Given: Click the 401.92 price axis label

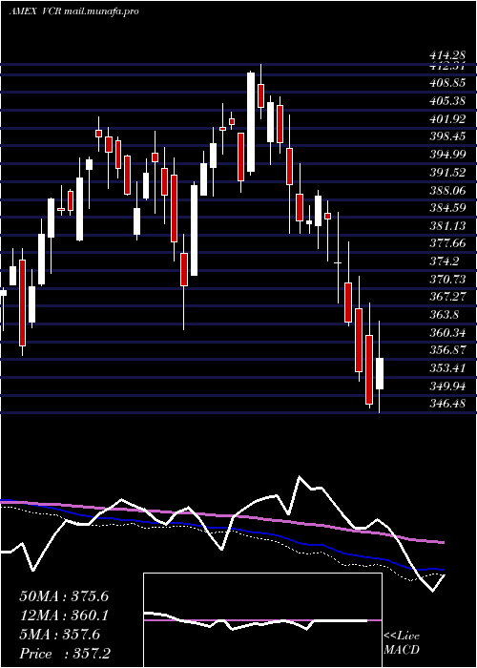Looking at the screenshot, I should tap(447, 119).
